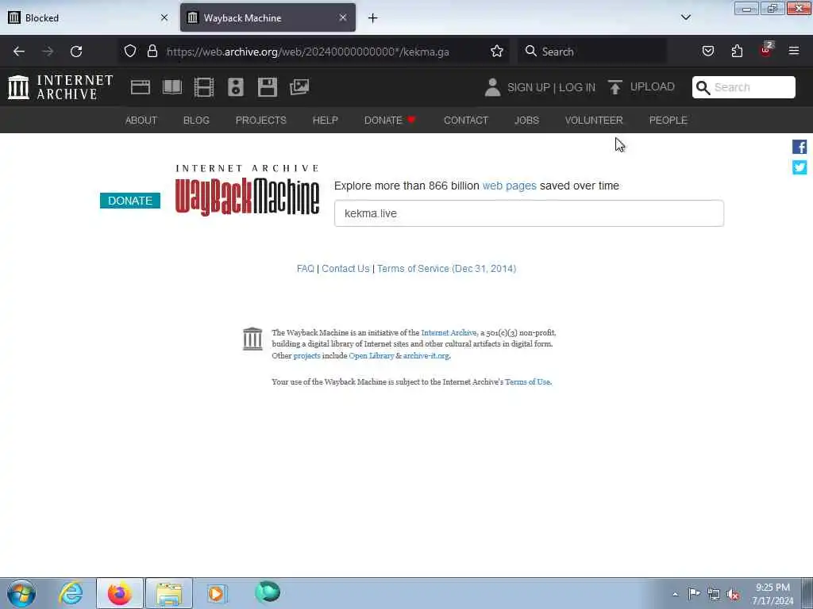Image resolution: width=813 pixels, height=609 pixels.
Task: Focus the Firefox toolbar Search box
Action: (592, 52)
